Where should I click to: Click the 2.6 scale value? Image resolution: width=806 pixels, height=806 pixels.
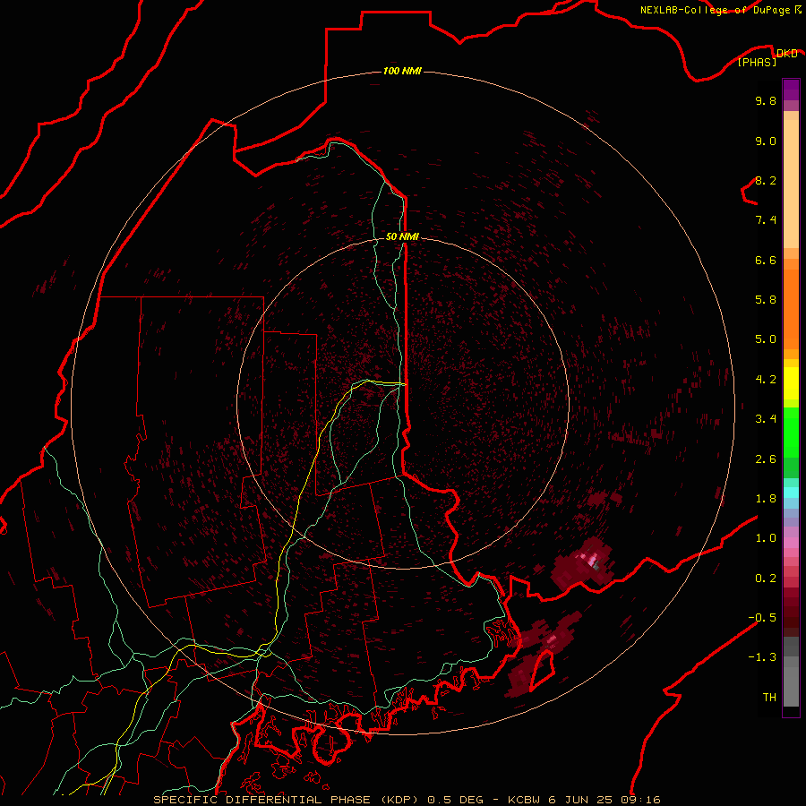point(766,459)
